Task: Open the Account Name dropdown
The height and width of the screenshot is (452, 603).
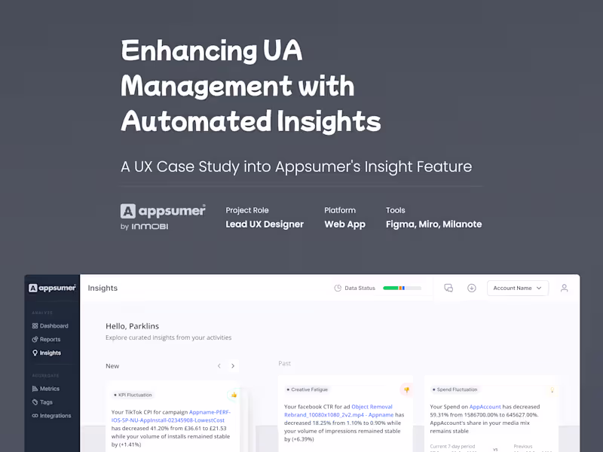Action: click(518, 288)
